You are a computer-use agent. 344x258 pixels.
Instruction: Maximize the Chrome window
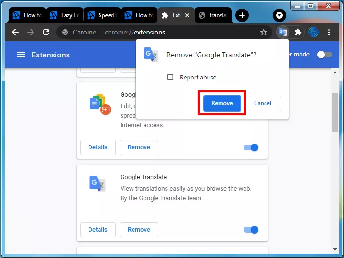point(310,6)
